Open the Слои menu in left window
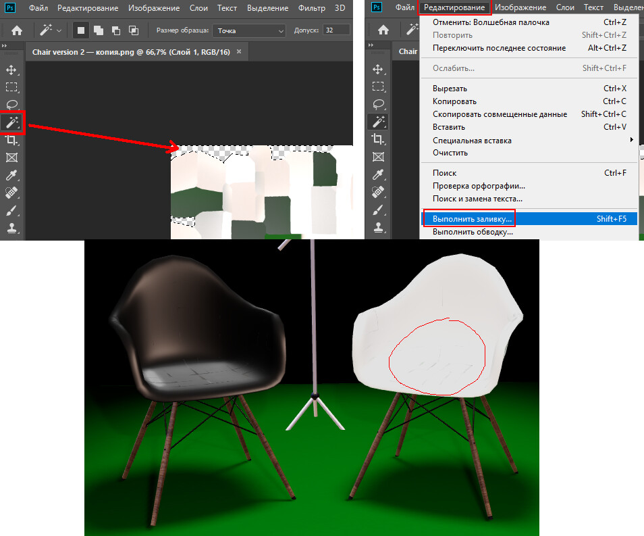 [198, 8]
